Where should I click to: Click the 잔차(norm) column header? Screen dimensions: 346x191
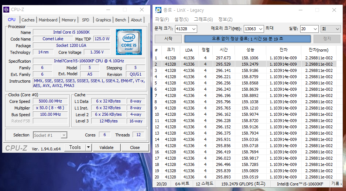coord(319,50)
